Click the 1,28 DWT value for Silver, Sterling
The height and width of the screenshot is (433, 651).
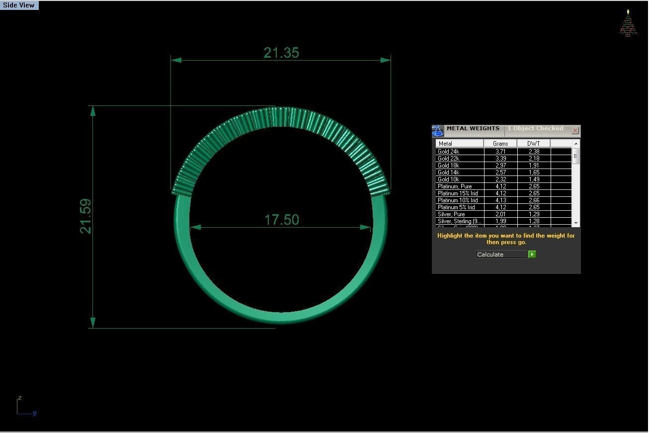pyautogui.click(x=534, y=221)
